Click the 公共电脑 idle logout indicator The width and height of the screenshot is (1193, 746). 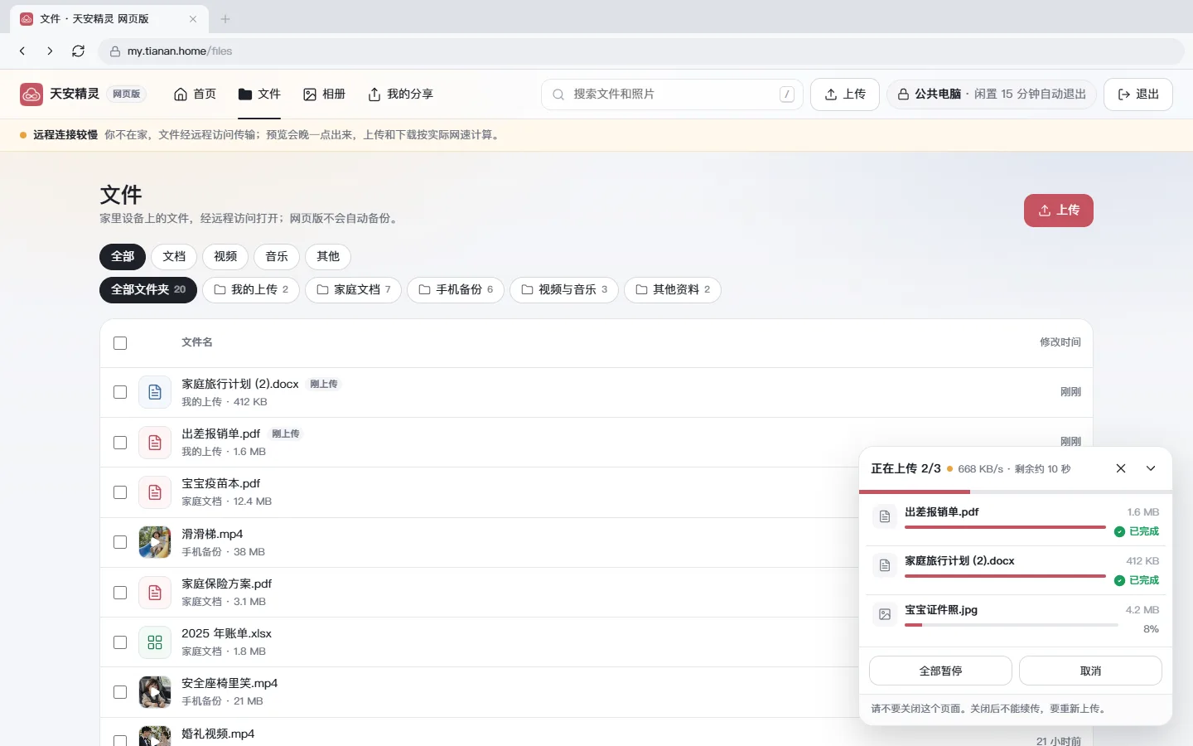[992, 94]
